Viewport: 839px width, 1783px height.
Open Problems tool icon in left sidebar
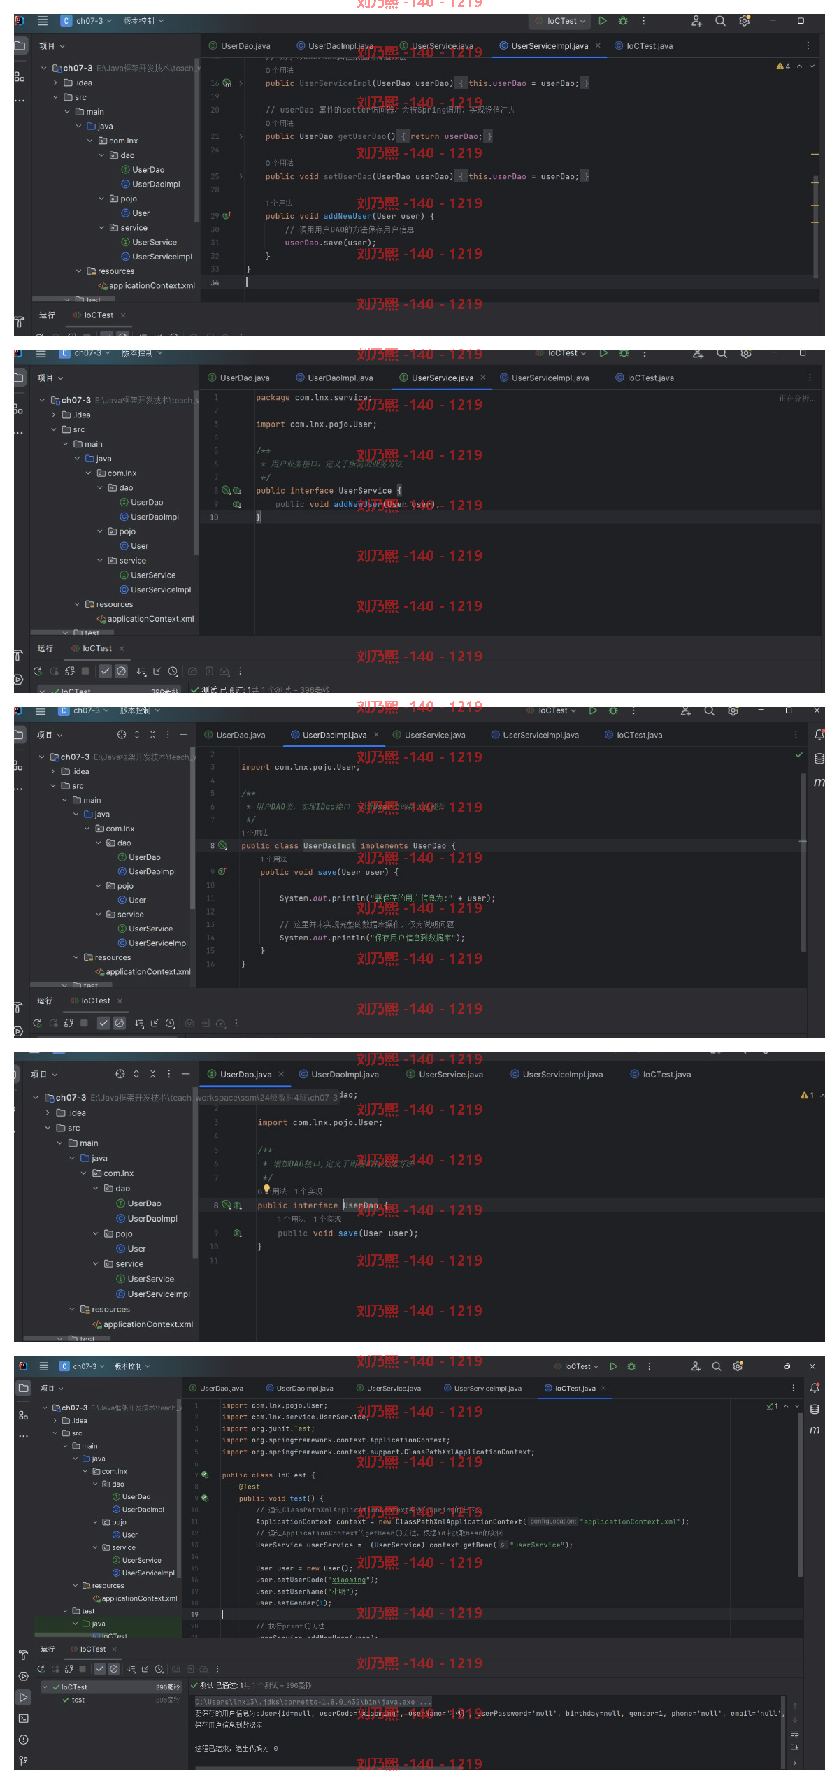[x=23, y=1739]
